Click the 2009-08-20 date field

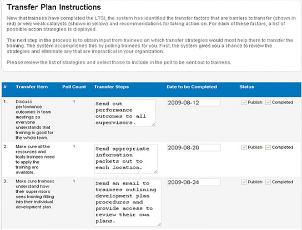click(x=194, y=147)
